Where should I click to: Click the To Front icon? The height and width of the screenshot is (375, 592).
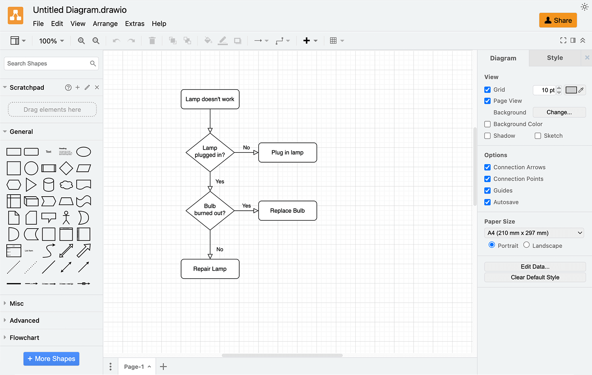(172, 41)
